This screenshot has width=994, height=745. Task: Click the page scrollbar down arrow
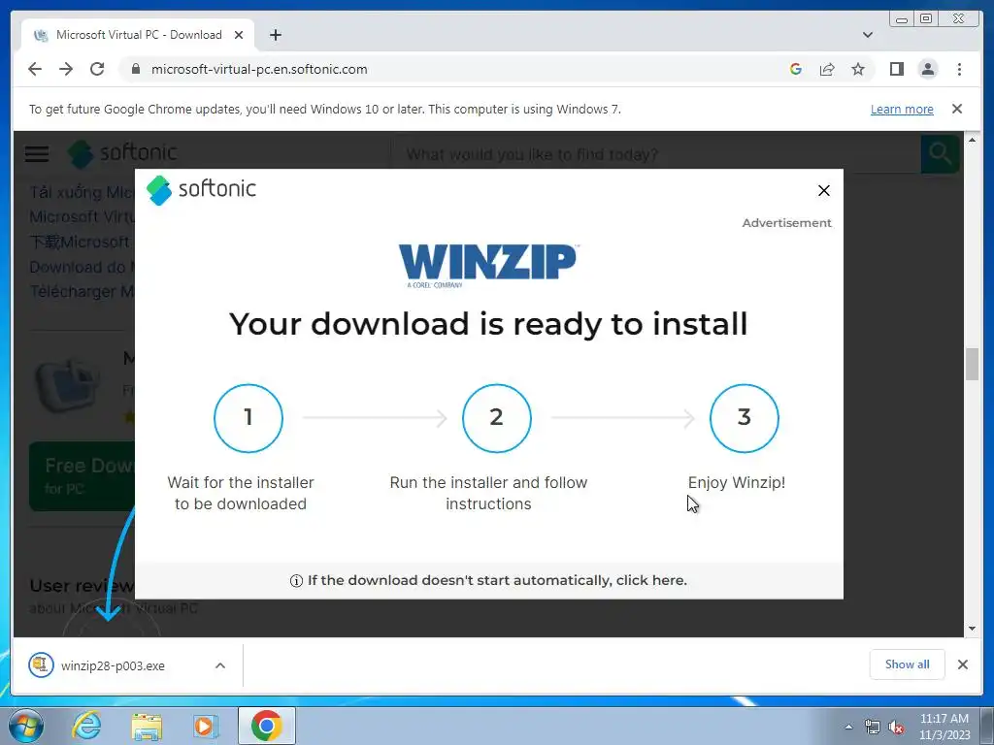pyautogui.click(x=972, y=629)
